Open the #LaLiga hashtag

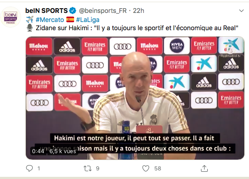(87, 20)
